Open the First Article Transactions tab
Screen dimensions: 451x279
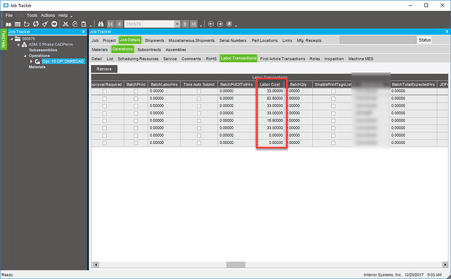click(x=283, y=59)
